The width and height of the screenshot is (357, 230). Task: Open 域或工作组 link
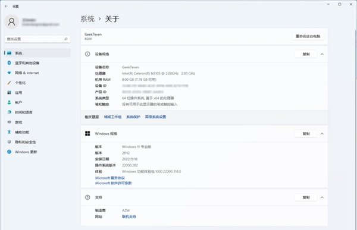(112, 117)
